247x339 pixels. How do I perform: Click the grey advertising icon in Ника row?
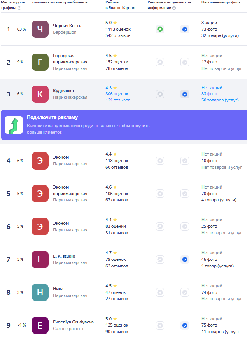click(160, 292)
